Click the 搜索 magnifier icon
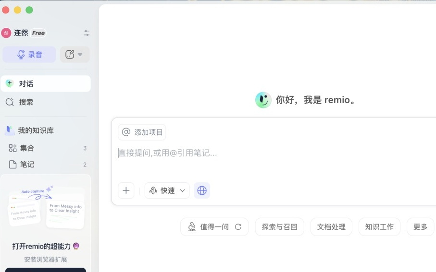The width and height of the screenshot is (436, 272). tap(10, 102)
